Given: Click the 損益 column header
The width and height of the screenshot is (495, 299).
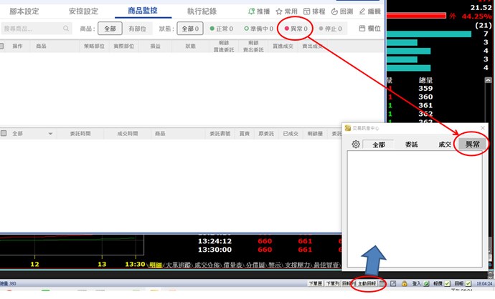Looking at the screenshot, I should [155, 46].
